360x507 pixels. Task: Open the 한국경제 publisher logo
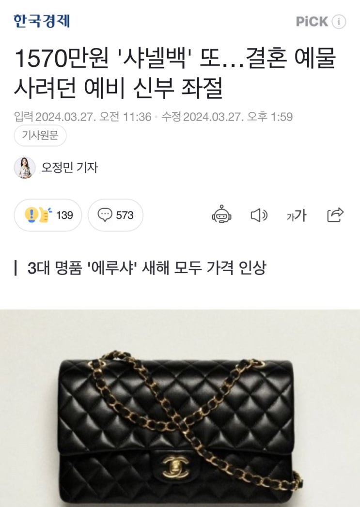[x=41, y=21]
